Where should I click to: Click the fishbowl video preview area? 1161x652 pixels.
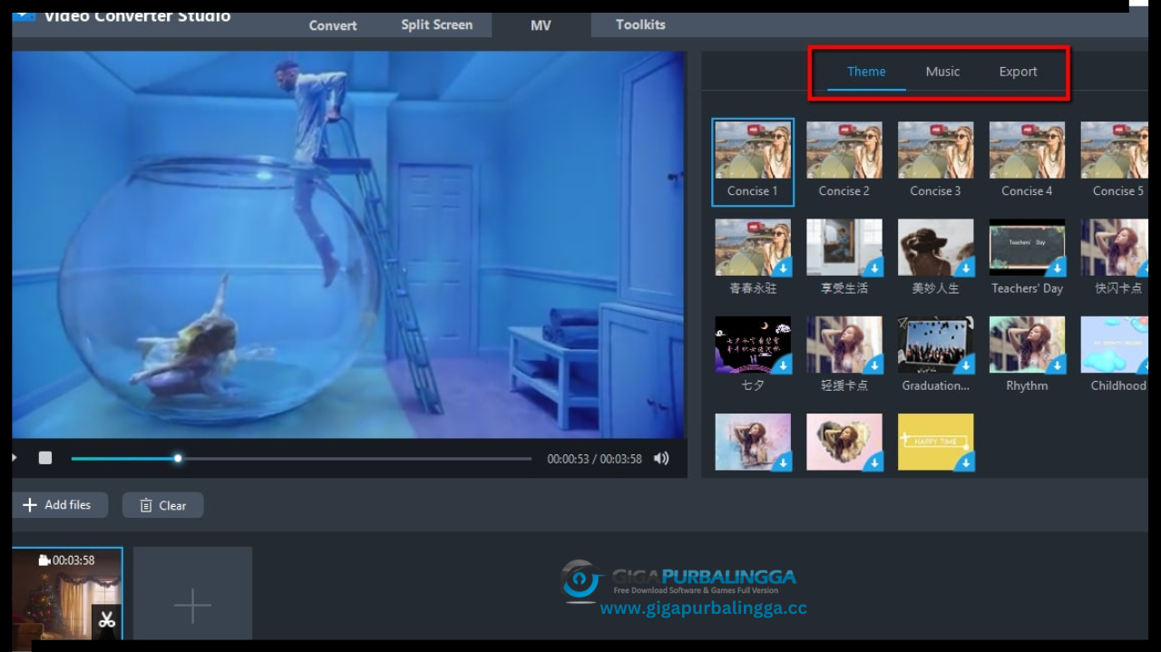tap(348, 245)
